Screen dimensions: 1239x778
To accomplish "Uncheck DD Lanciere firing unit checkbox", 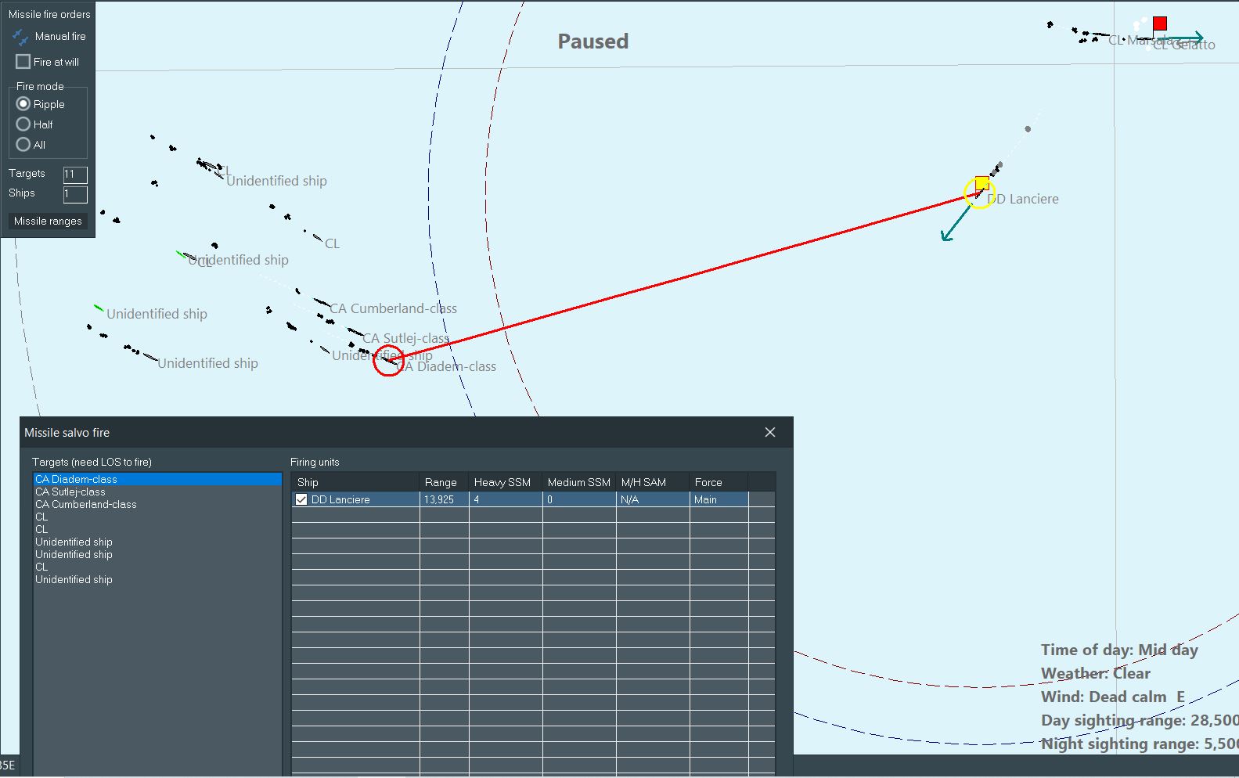I will pos(301,499).
